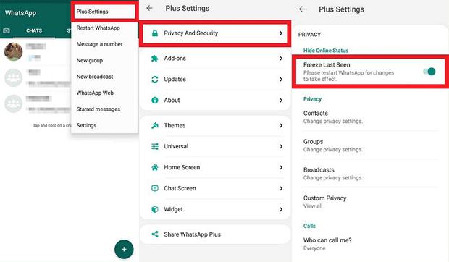Switch to the CHATS tab
Viewport: 449px width, 262px height.
34,30
